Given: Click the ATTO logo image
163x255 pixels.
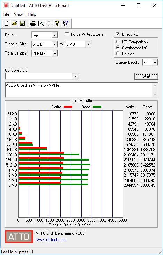Looking at the screenshot, I should coord(19,236).
